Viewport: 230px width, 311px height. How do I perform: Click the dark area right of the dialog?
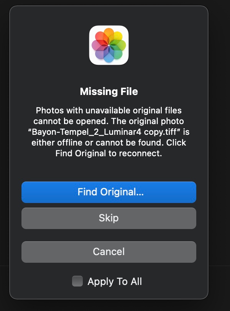coord(219,153)
